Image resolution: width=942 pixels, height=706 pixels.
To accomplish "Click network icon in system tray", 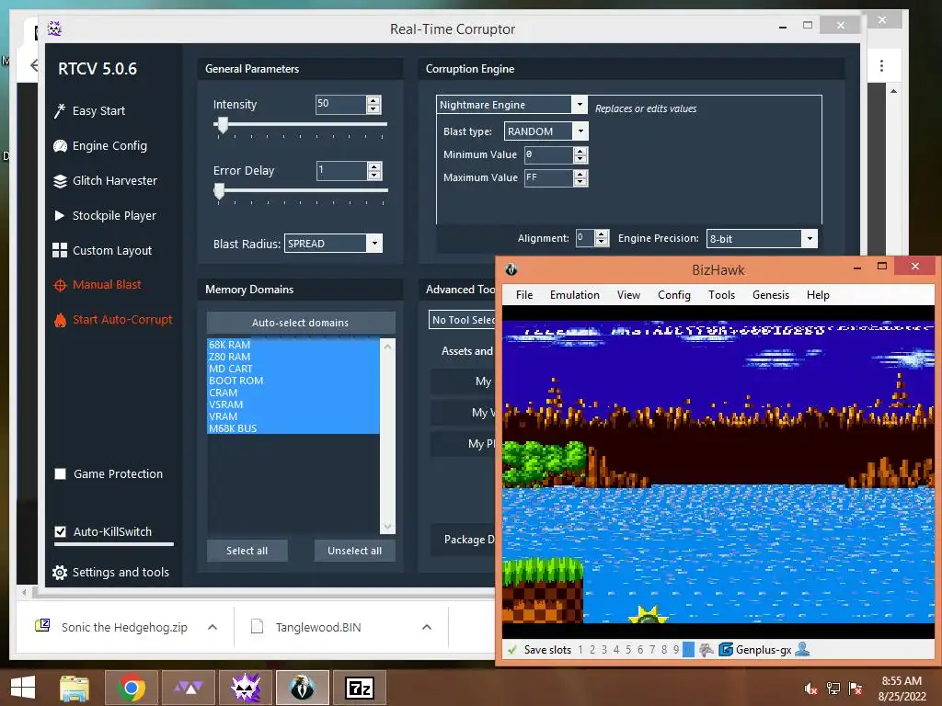I will [833, 689].
